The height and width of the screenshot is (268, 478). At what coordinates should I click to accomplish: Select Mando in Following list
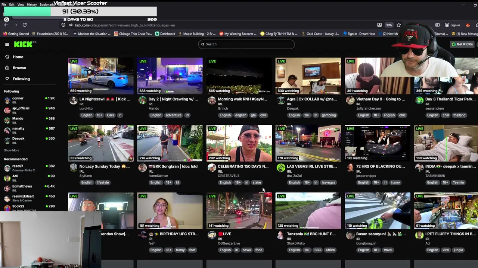click(x=30, y=120)
